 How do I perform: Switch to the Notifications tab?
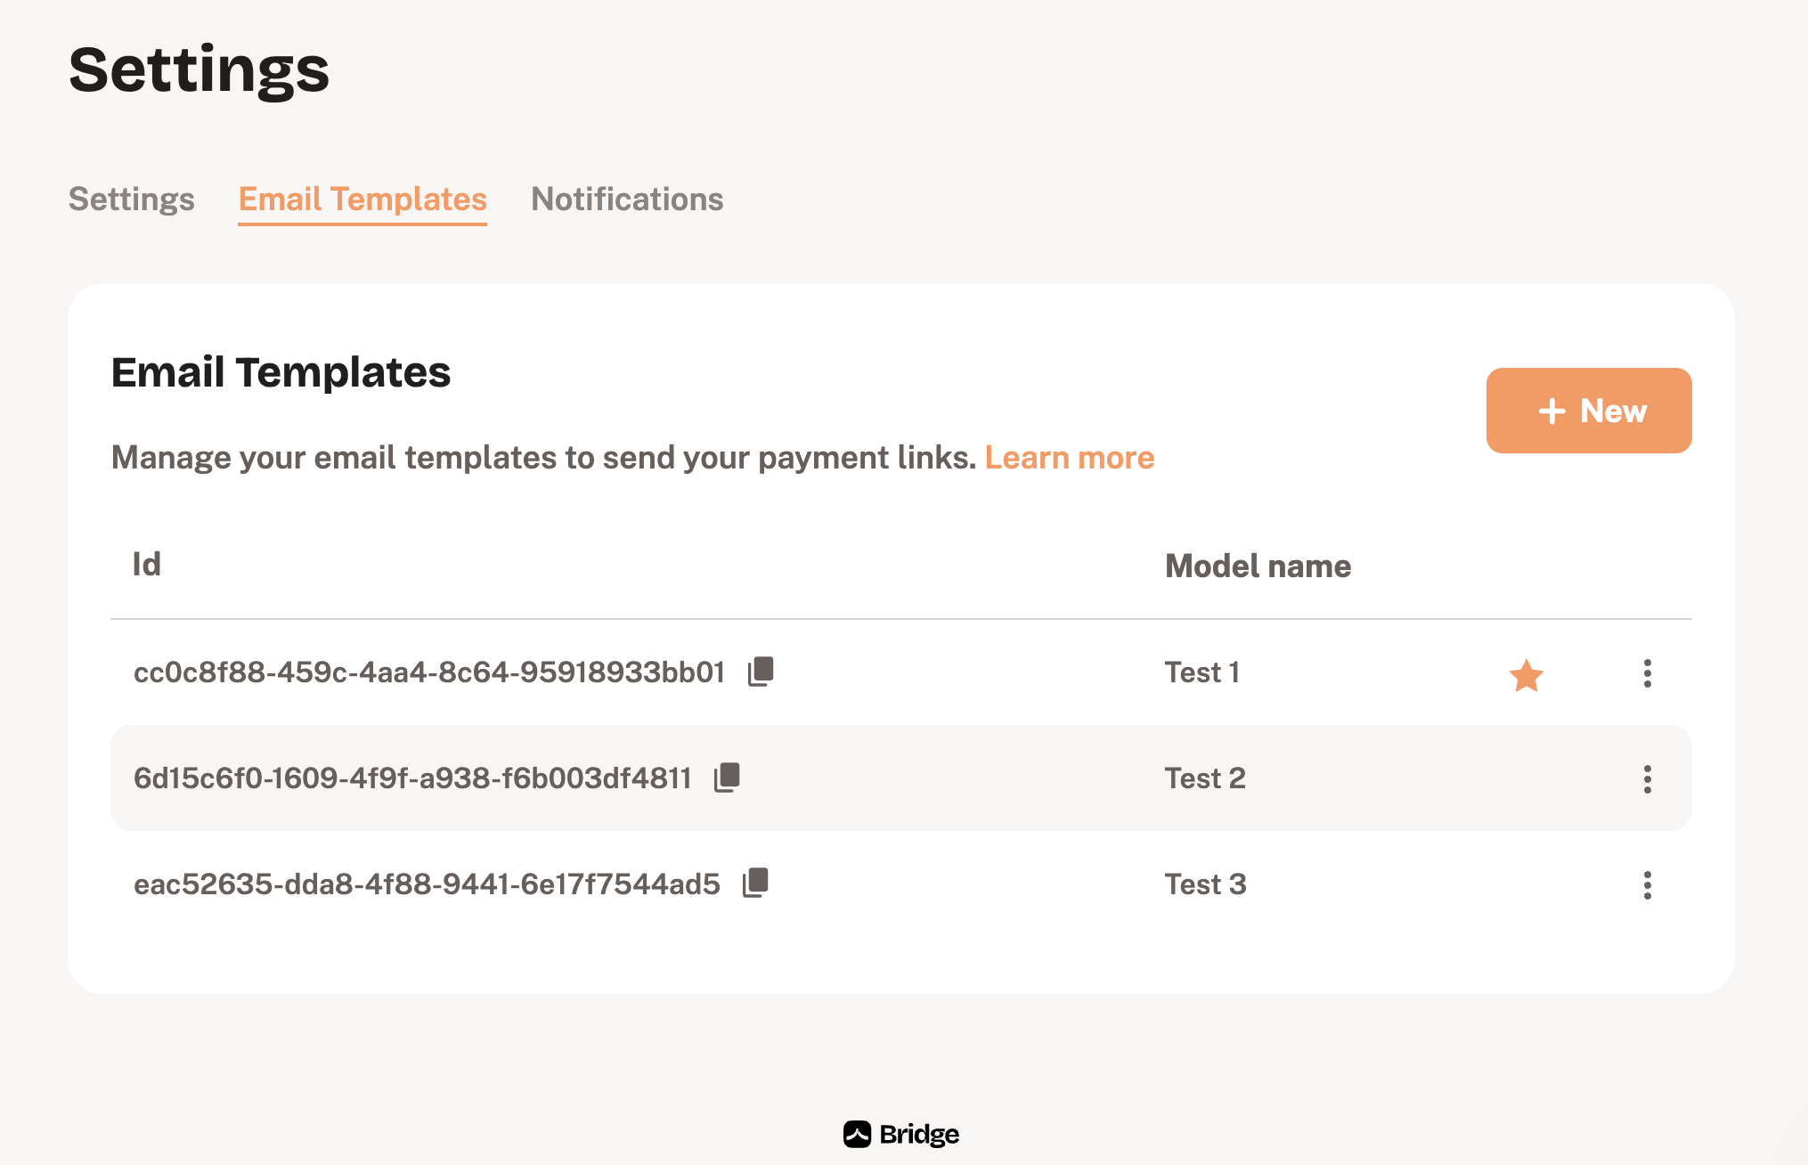pos(627,199)
